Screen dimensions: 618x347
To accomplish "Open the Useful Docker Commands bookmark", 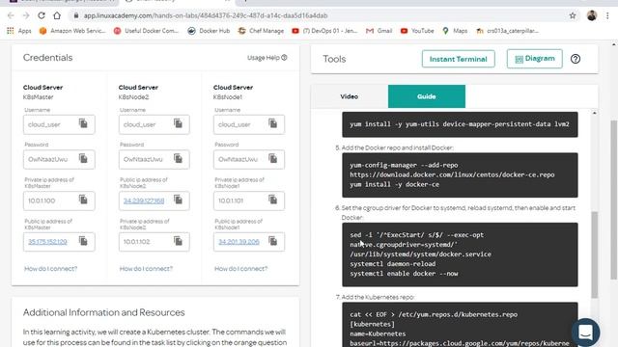I will pyautogui.click(x=146, y=31).
